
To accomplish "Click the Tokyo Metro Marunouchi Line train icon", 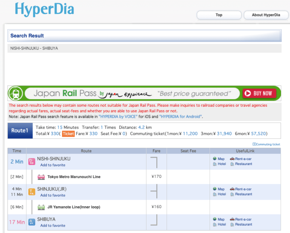I will tap(41, 177).
